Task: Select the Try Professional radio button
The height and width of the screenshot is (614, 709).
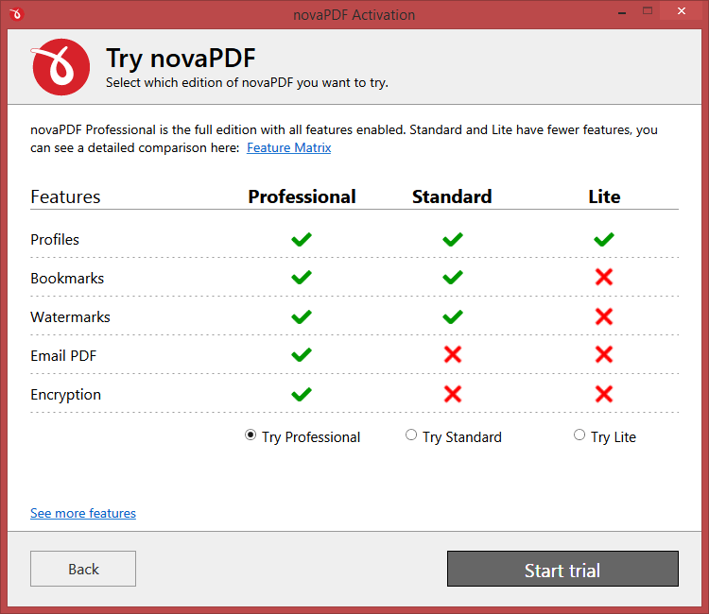Action: pos(251,435)
